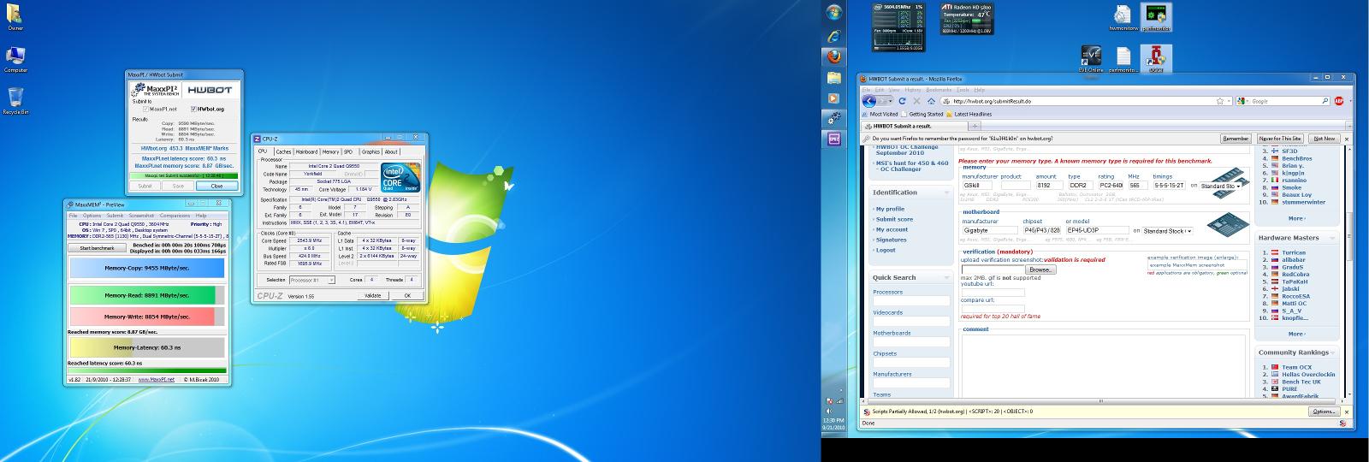Click NoScript Options button
This screenshot has height=462, width=1369.
[1322, 412]
